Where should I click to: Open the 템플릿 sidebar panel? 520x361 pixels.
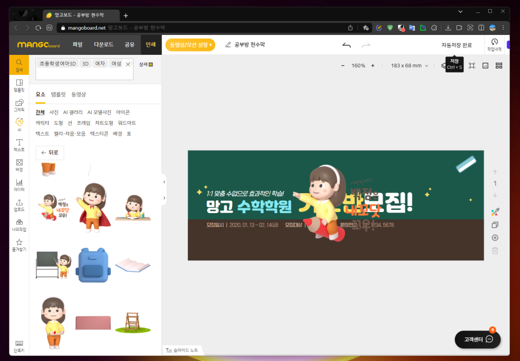pyautogui.click(x=19, y=86)
